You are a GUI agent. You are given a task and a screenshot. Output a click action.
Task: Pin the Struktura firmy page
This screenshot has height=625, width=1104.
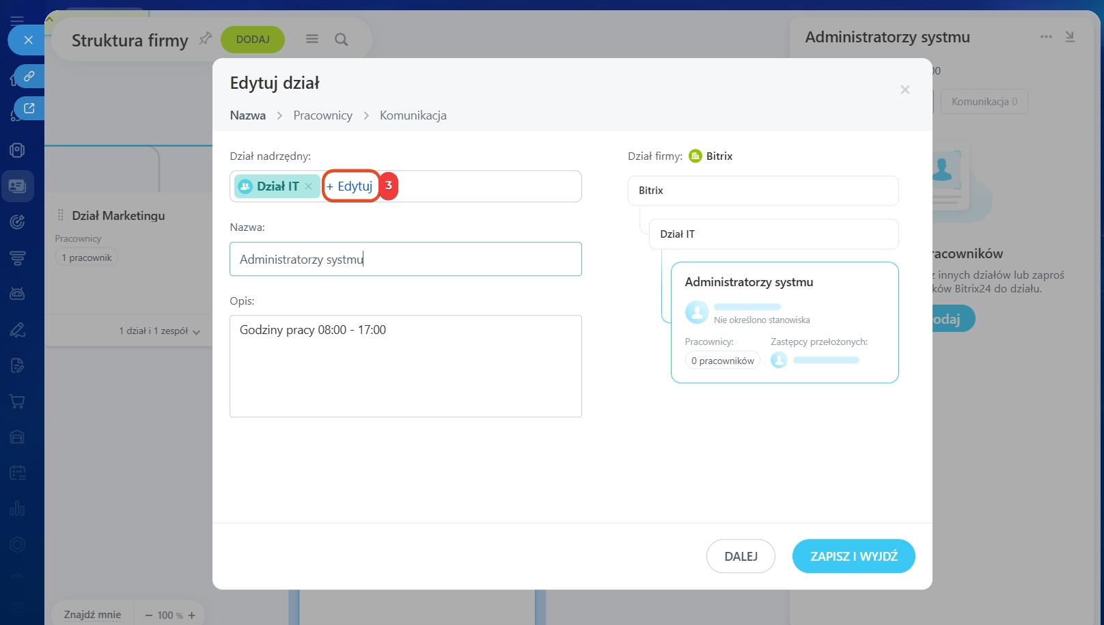pos(205,39)
